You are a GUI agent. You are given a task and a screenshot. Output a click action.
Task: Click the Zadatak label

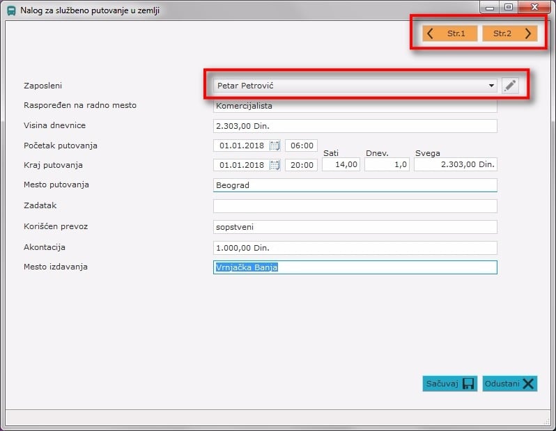[40, 205]
